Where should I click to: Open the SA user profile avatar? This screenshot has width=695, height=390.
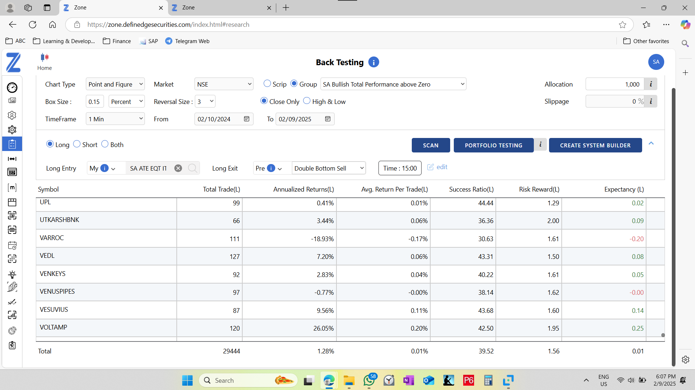656,62
